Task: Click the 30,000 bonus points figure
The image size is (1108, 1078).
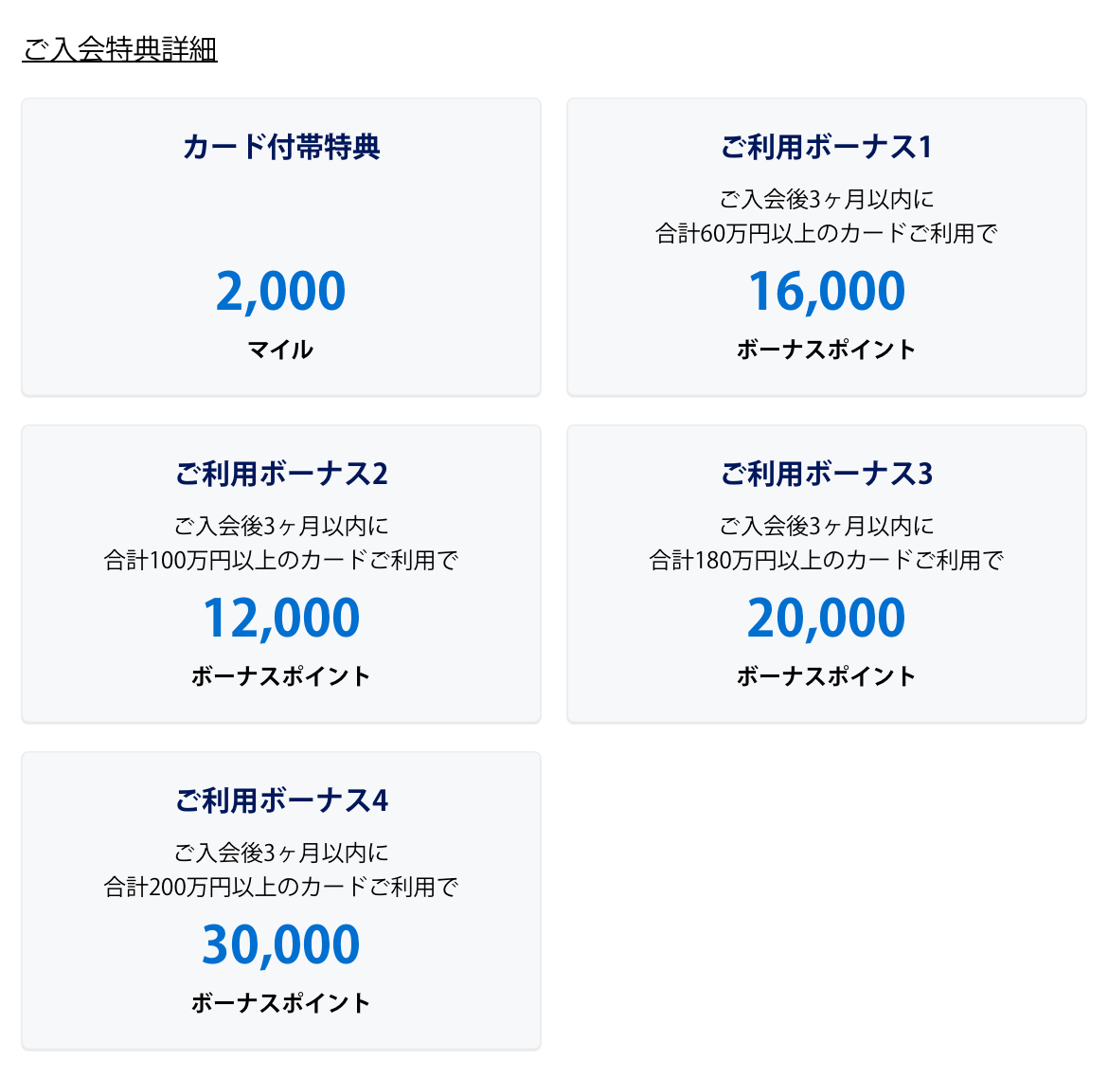Action: click(x=281, y=944)
